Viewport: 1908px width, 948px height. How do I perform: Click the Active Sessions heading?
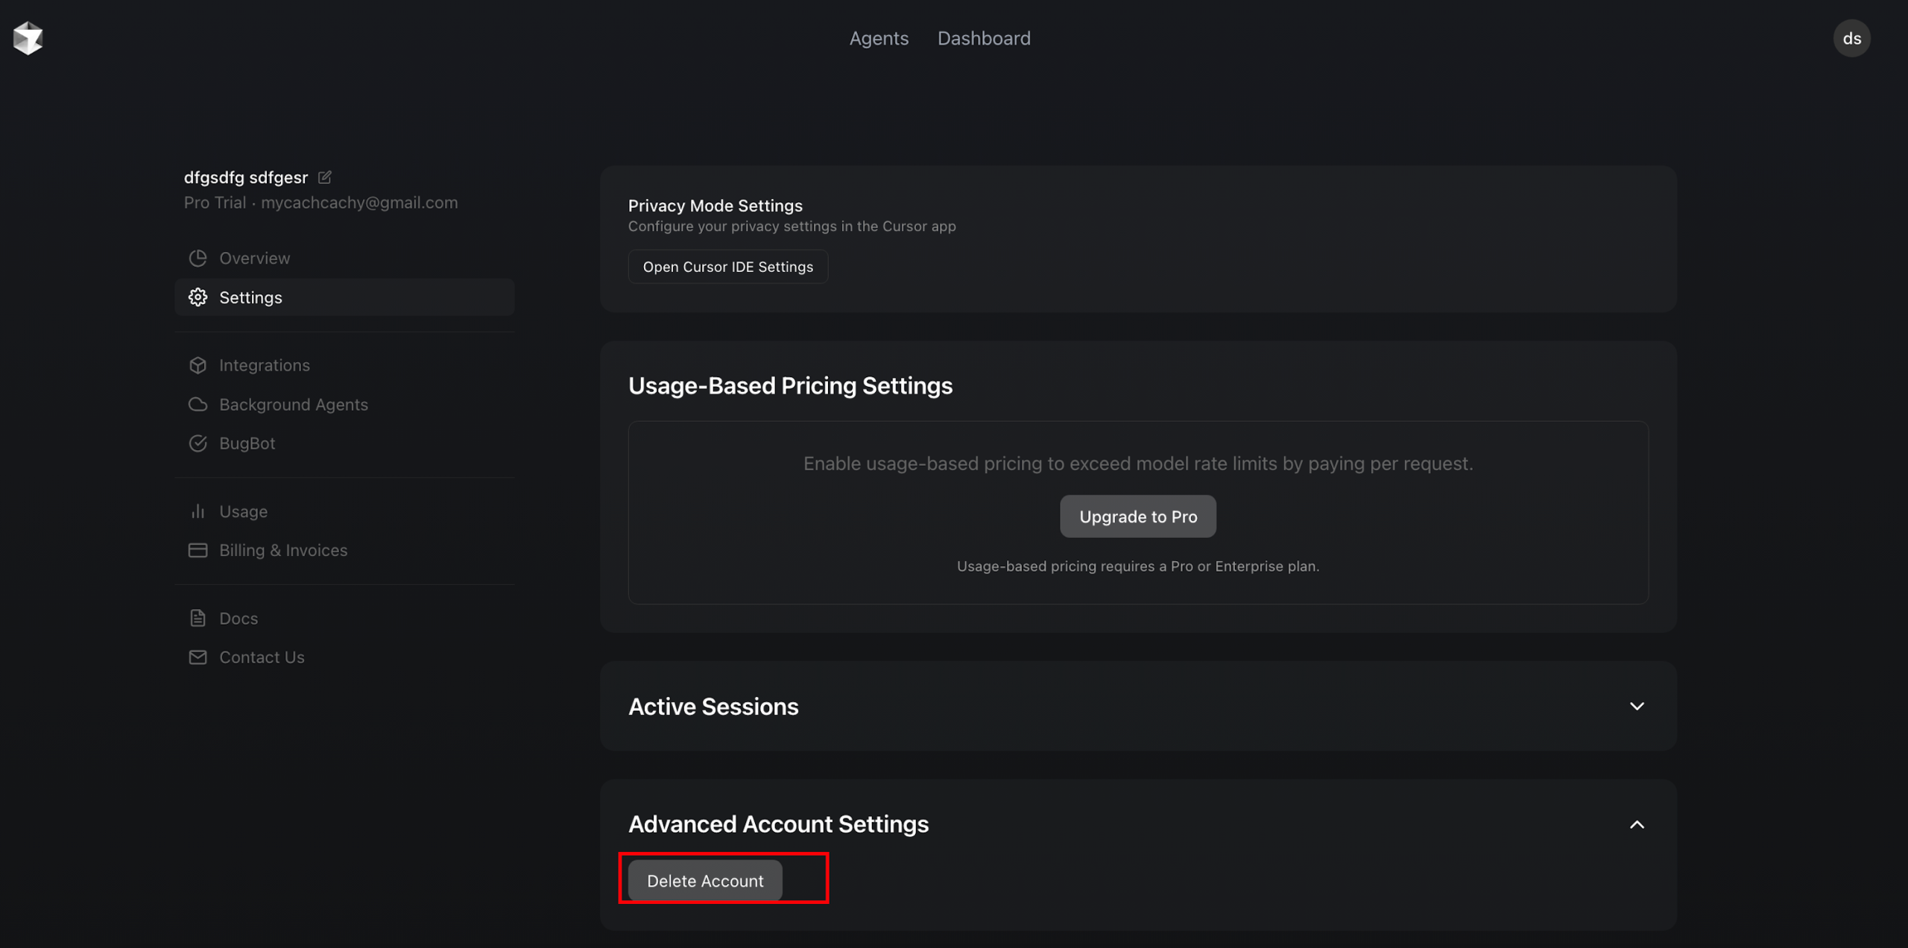(713, 707)
